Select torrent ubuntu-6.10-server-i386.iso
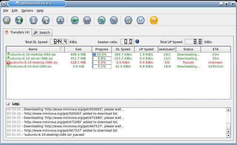 point(31,58)
